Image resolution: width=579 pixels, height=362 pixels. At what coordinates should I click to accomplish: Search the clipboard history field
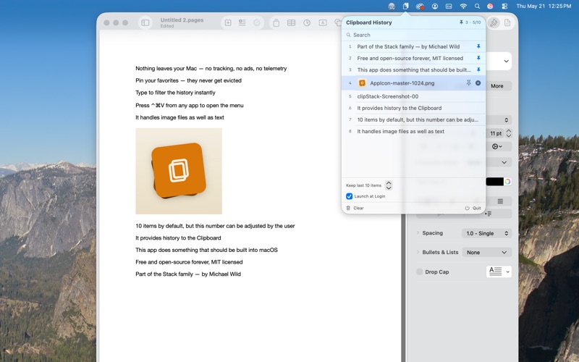pos(413,35)
